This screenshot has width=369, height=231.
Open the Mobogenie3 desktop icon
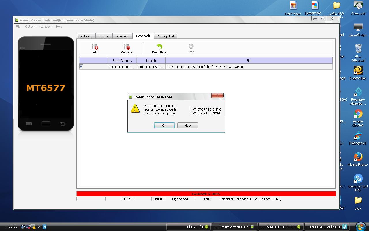pos(358,138)
